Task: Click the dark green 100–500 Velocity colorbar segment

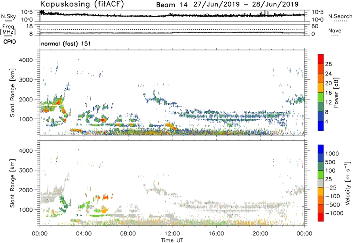Action: click(x=321, y=166)
